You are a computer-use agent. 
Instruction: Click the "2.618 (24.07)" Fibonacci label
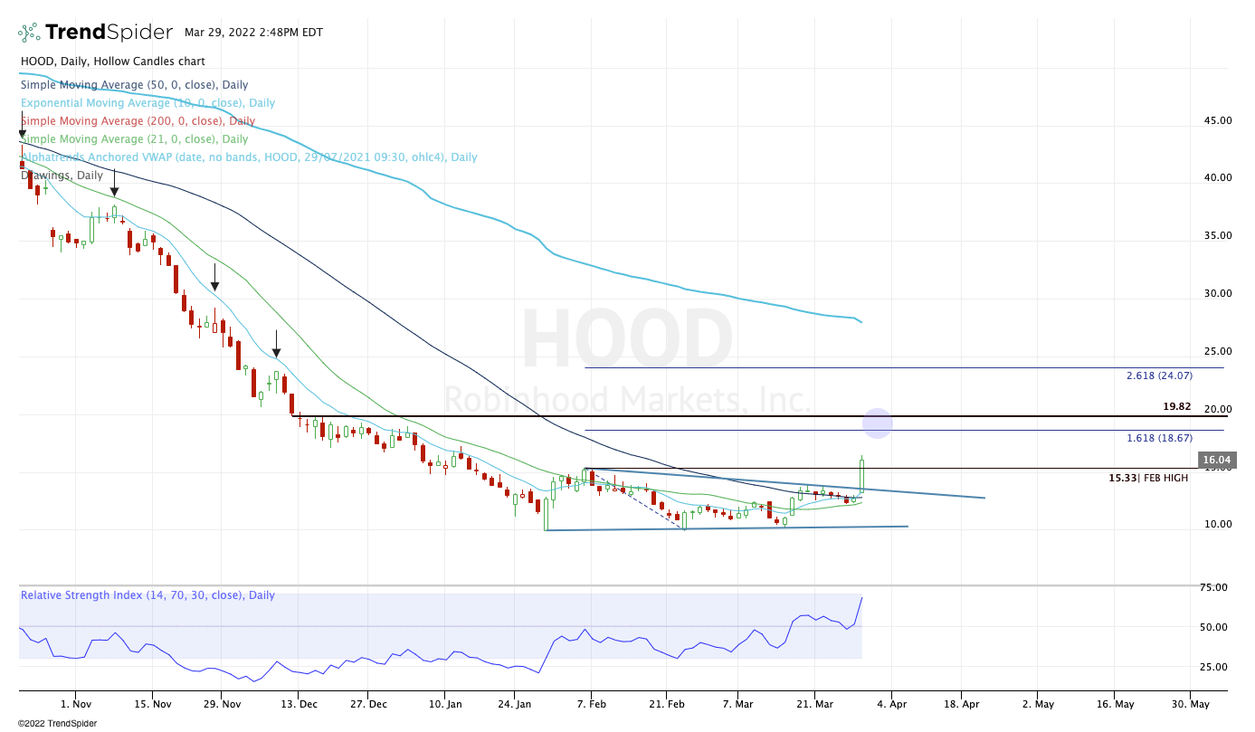[1159, 376]
